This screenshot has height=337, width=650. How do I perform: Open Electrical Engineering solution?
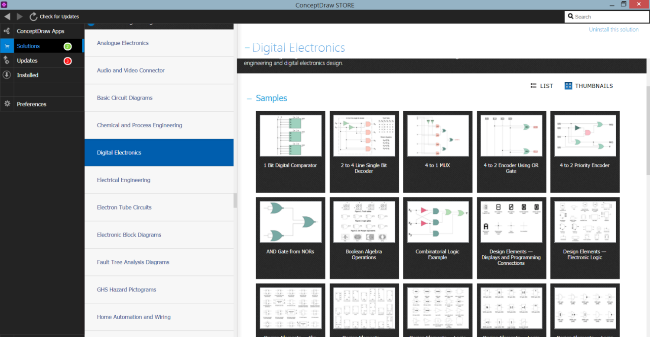click(159, 180)
